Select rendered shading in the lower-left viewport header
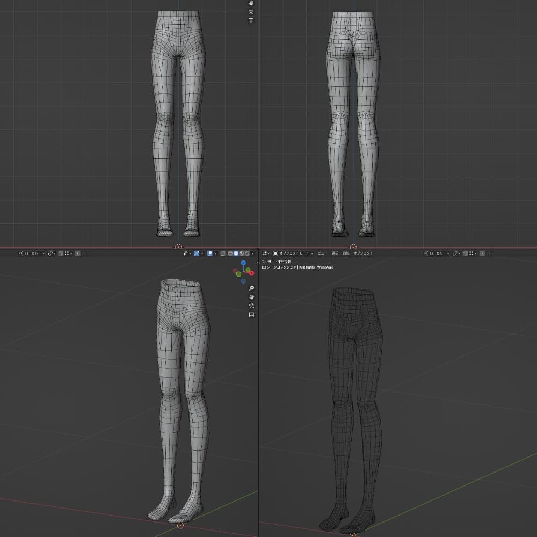 (247, 253)
